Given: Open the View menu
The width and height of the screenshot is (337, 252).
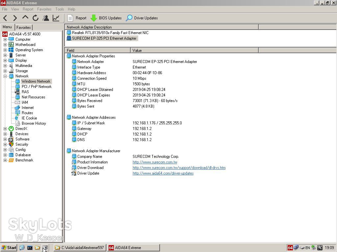Looking at the screenshot, I should pyautogui.click(x=15, y=9).
